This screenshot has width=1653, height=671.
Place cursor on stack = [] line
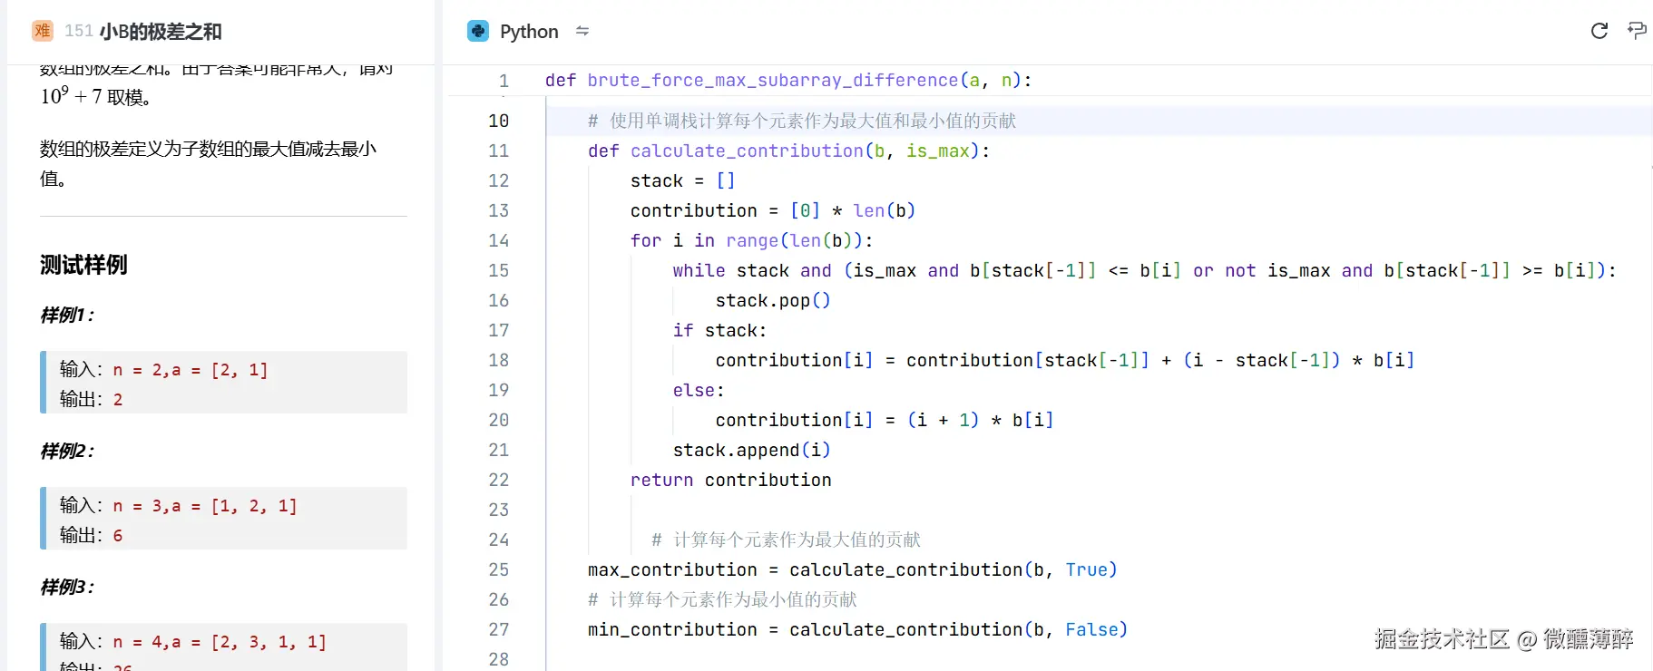pyautogui.click(x=682, y=180)
